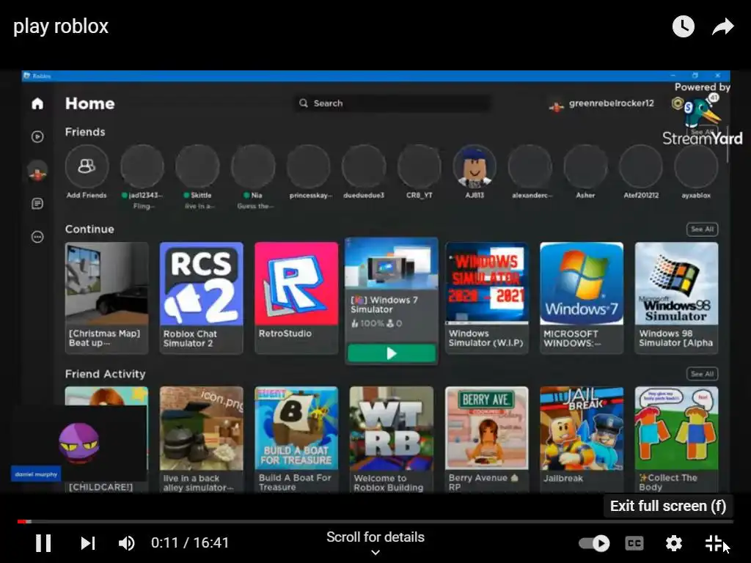Viewport: 751px width, 563px height.
Task: Skip to the next video
Action: (88, 543)
